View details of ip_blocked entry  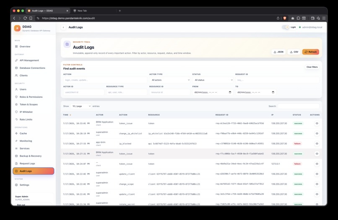pyautogui.click(x=317, y=144)
